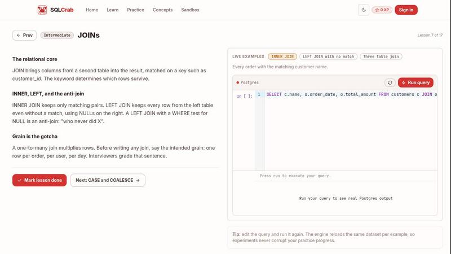Viewport: 451px width, 254px height.
Task: Click the SQLCrab crab logo icon
Action: pyautogui.click(x=42, y=10)
